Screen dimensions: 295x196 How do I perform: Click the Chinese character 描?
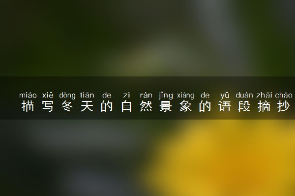tap(28, 106)
